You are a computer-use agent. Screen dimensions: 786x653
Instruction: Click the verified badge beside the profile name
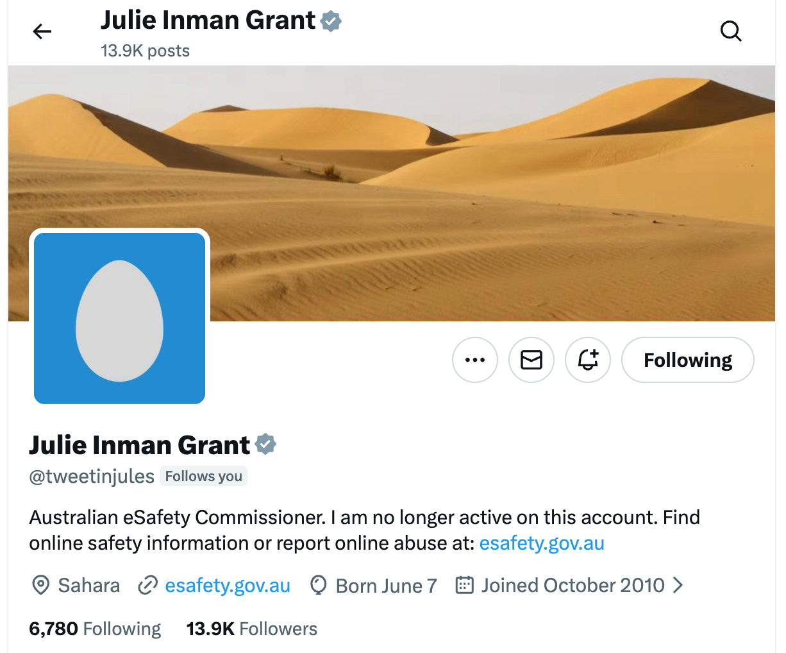click(265, 445)
